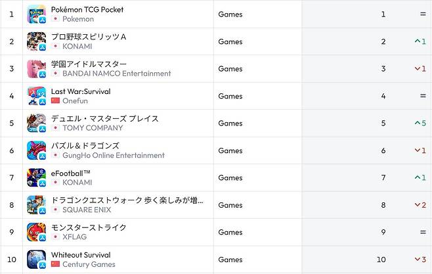The image size is (432, 274).
Task: Click the down 3 rank change indicator
Action: [420, 260]
